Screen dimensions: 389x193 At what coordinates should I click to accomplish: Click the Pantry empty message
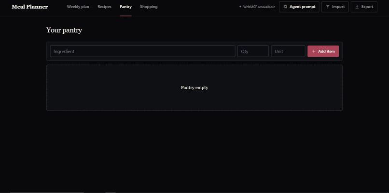pos(194,87)
